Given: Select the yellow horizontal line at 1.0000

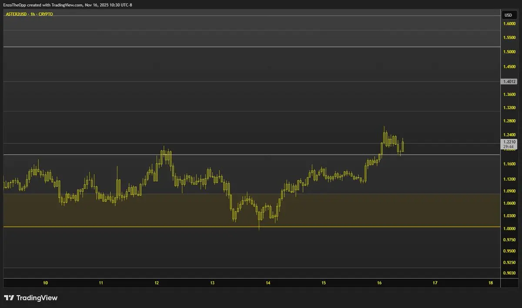Looking at the screenshot, I should click(251, 227).
